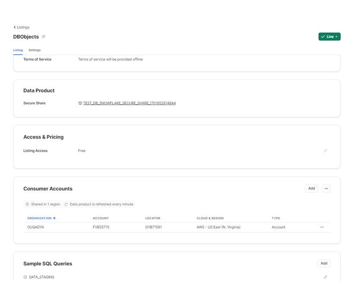Viewport: 355px width, 291px height.
Task: Switch to the Settings tab
Action: 35,50
